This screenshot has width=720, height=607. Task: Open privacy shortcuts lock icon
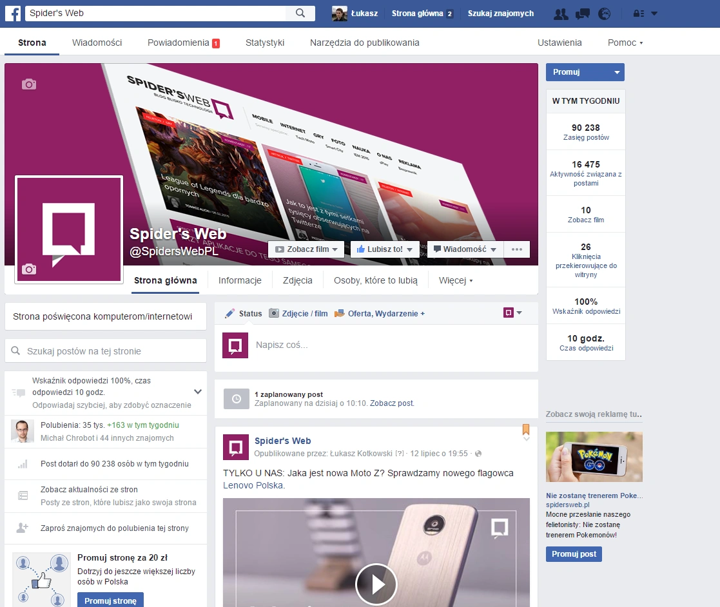(x=638, y=14)
